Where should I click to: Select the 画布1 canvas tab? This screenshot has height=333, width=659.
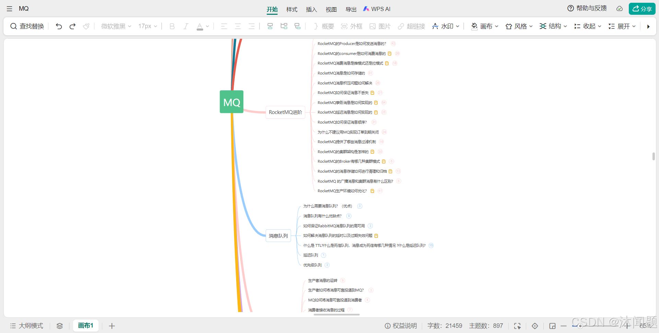pos(86,325)
